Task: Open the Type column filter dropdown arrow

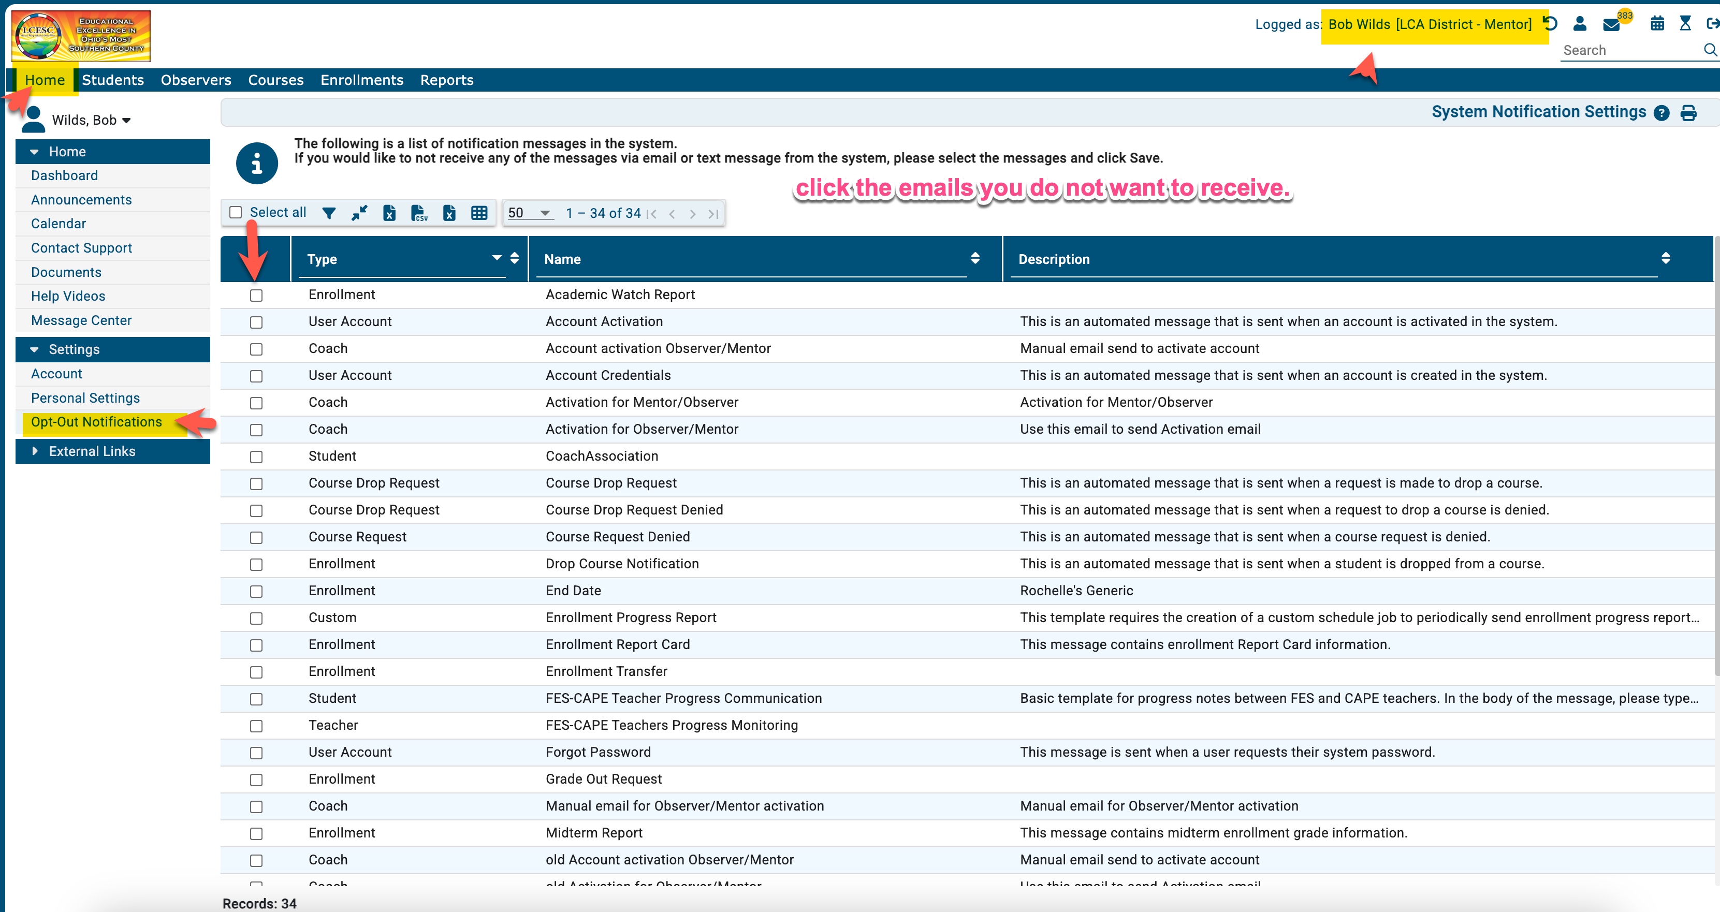Action: (x=497, y=258)
